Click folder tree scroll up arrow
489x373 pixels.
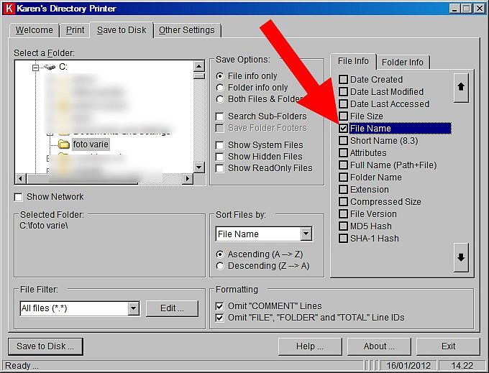point(199,65)
